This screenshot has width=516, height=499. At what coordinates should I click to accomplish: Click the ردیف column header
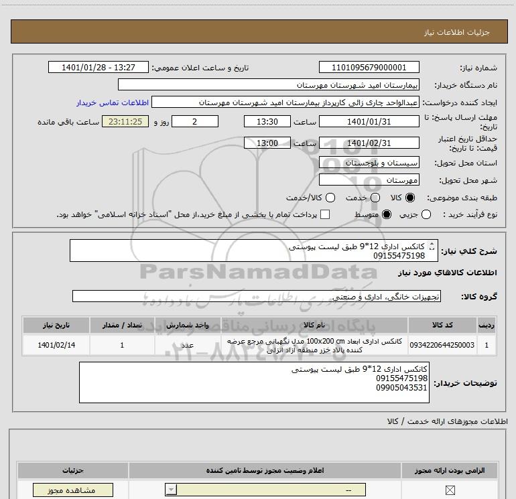(x=487, y=325)
